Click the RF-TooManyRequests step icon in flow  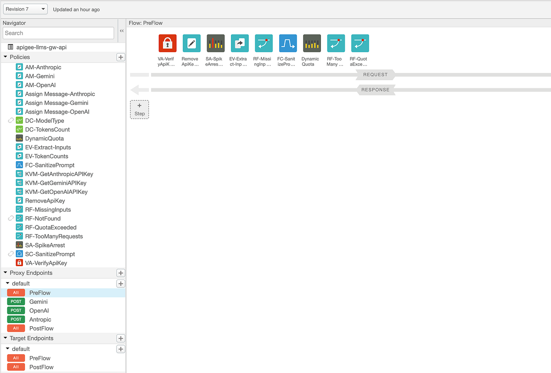[336, 44]
